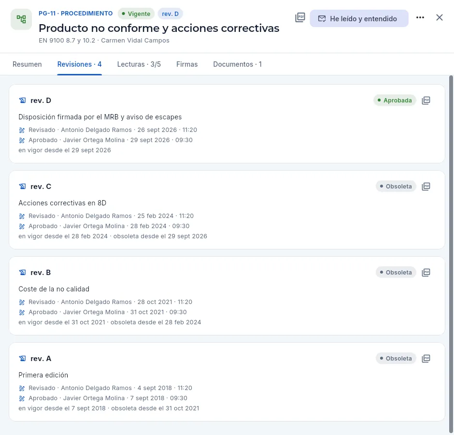
Task: Click 'EN 9100 8.7 y 10.2 · Carmen Vidal Campos'
Action: [104, 40]
